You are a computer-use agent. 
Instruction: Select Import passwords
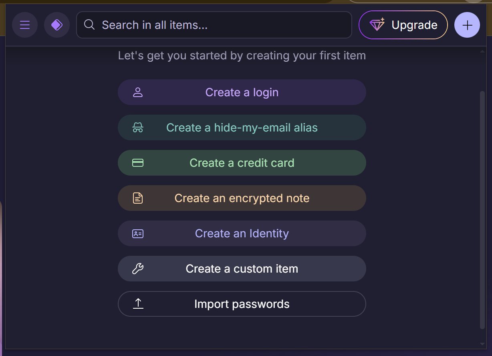click(242, 304)
